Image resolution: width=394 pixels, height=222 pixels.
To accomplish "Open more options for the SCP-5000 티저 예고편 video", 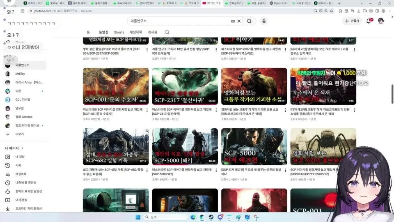I will (x=285, y=170).
